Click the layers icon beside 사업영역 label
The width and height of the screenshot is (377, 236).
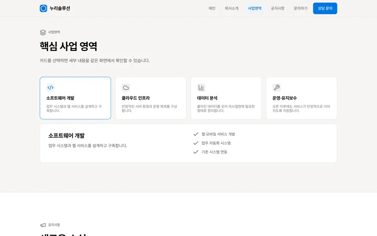pos(43,32)
